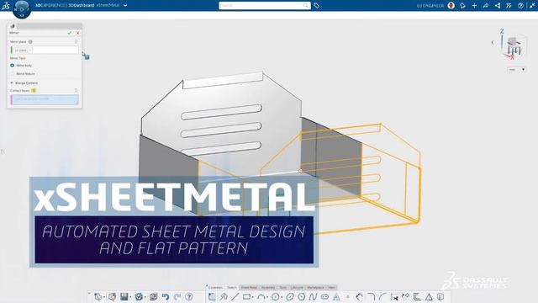Open the notifications icon in top bar
Viewport: 538px width, 303px height.
click(x=463, y=6)
